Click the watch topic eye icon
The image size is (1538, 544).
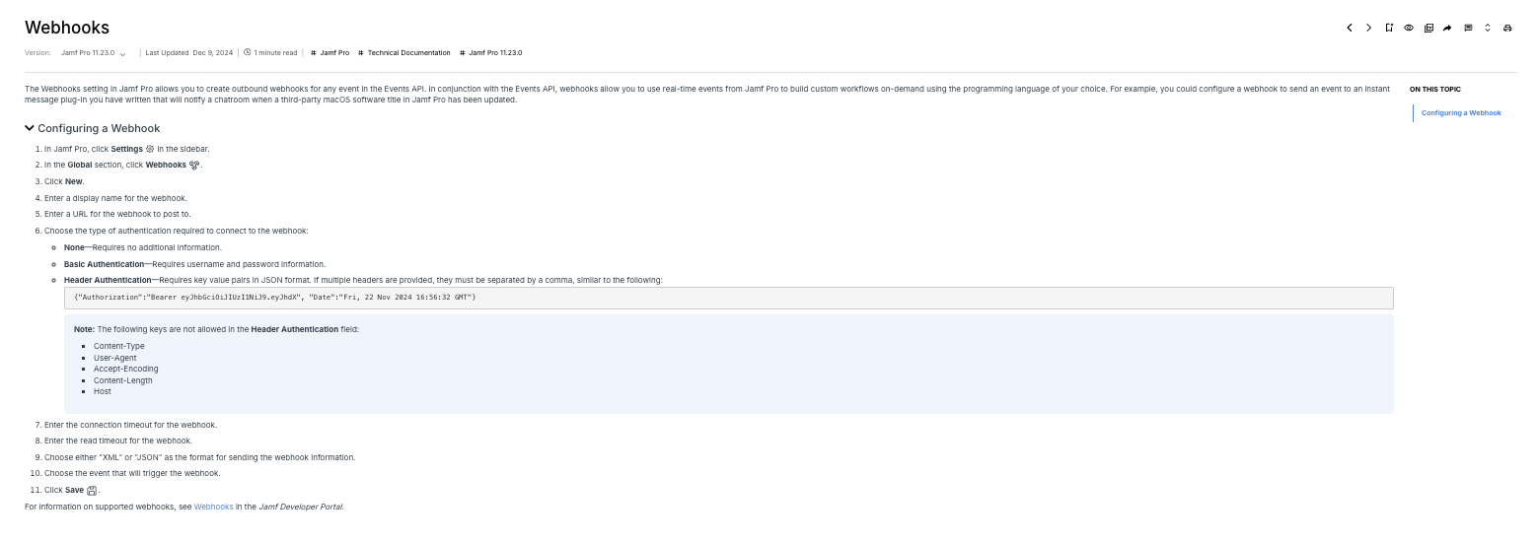[1409, 28]
